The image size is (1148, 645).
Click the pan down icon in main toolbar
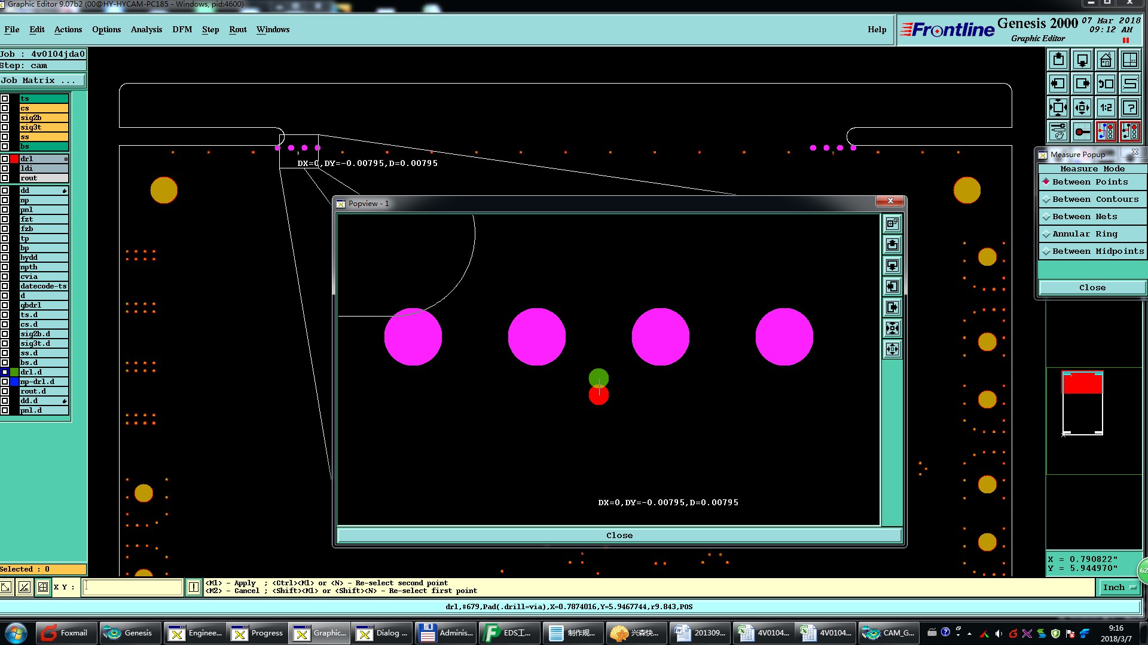click(1082, 60)
